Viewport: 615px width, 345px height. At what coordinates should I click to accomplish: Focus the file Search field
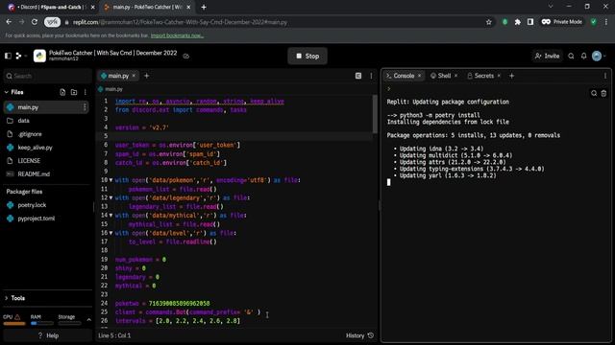[x=47, y=76]
